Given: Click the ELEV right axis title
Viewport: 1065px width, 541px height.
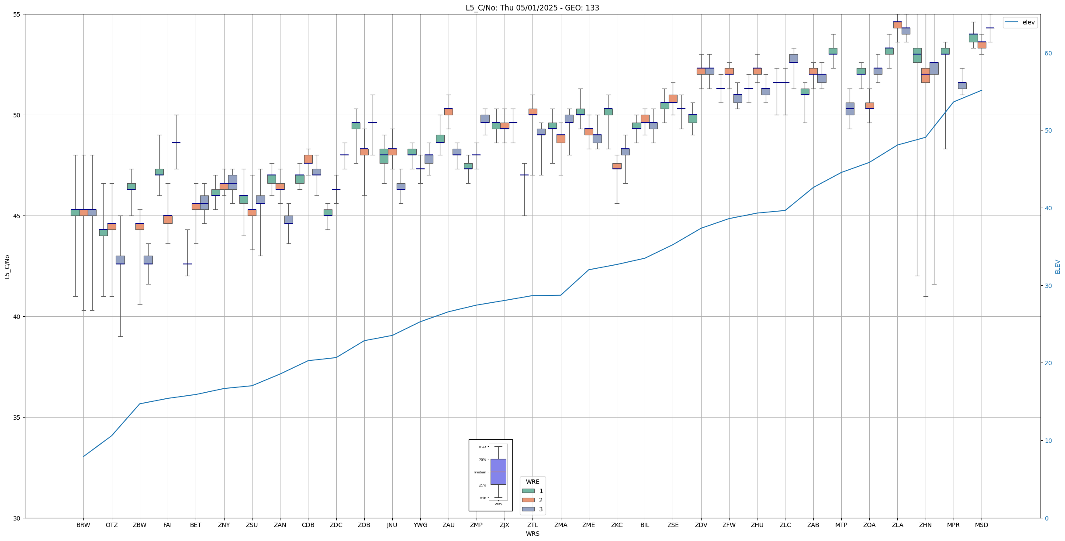Looking at the screenshot, I should [x=1058, y=267].
